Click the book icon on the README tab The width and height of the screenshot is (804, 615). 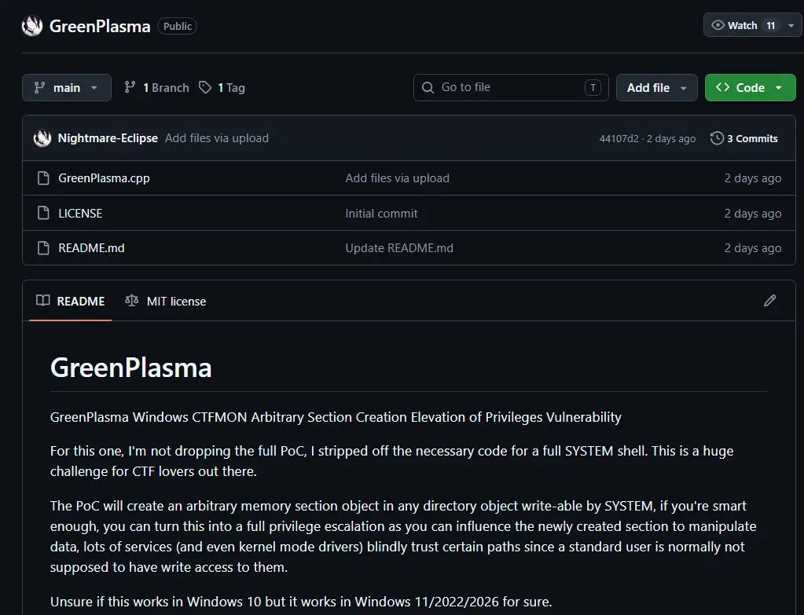coord(43,301)
